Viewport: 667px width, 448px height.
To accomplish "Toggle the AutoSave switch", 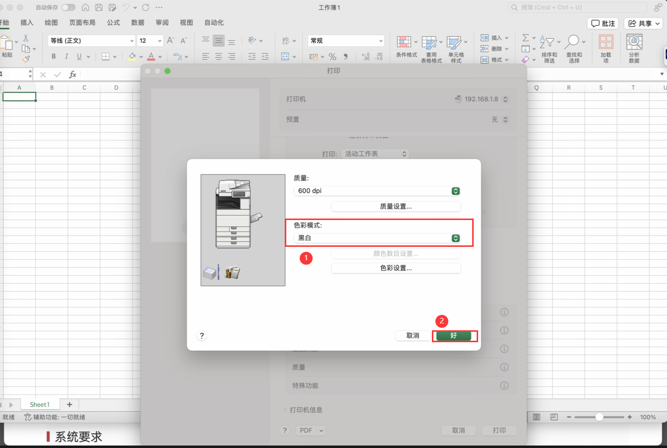I will point(68,7).
